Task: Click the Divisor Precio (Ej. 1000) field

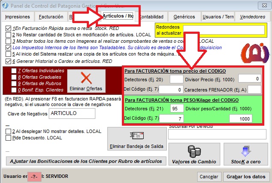Action: [x=249, y=79]
